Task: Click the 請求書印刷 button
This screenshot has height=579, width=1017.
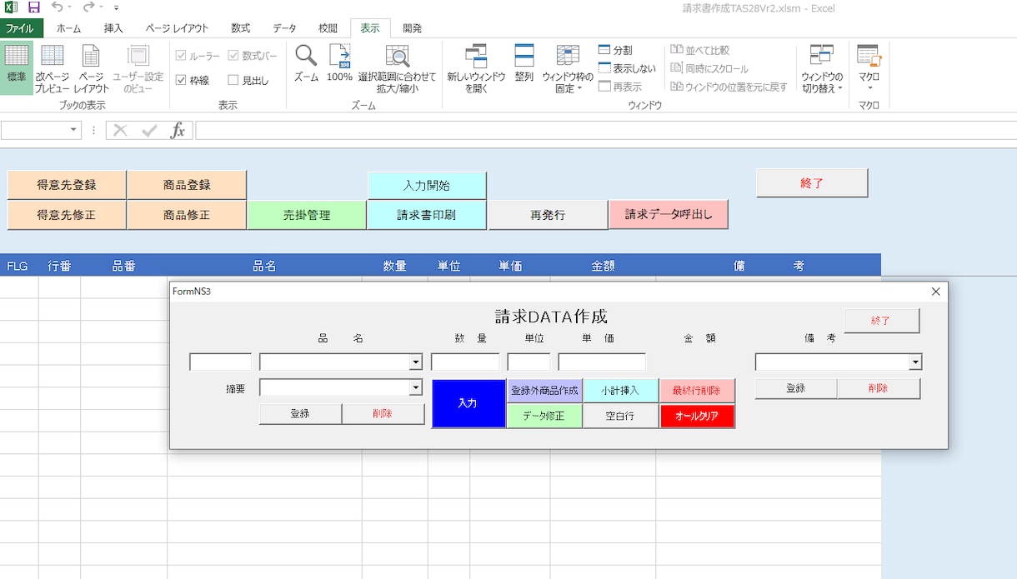Action: click(427, 215)
